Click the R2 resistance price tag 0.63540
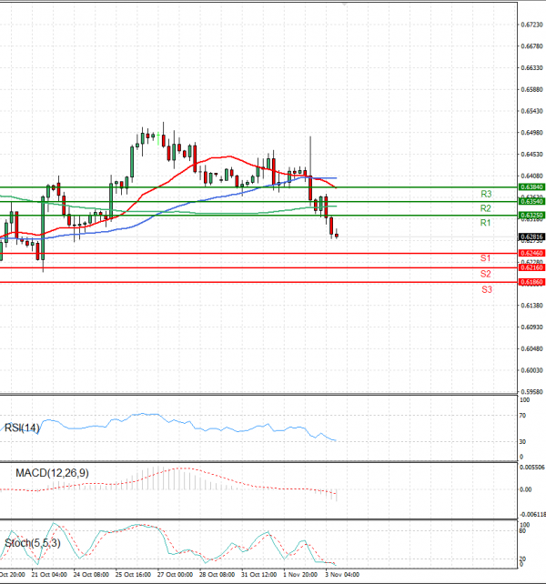The image size is (546, 584). 531,202
